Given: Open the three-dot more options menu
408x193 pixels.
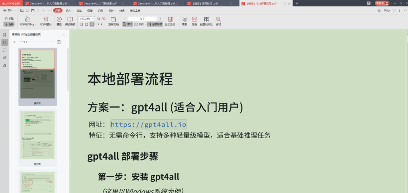Looking at the screenshot, I should 400,11.
